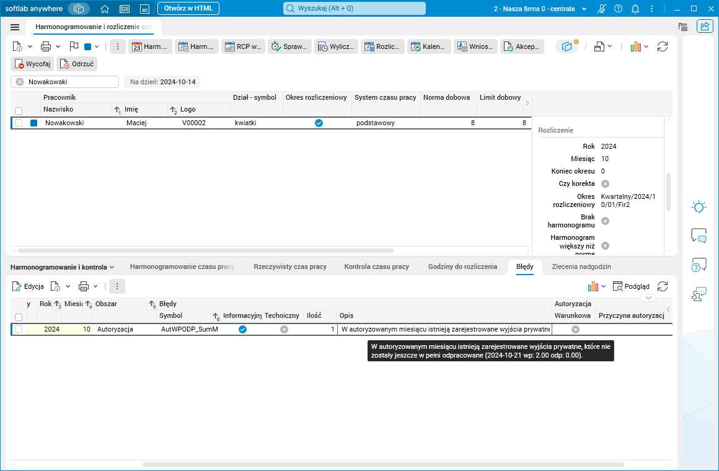Screen dimensions: 719x471
Task: Click Otwórz w HTML button
Action: pos(188,8)
